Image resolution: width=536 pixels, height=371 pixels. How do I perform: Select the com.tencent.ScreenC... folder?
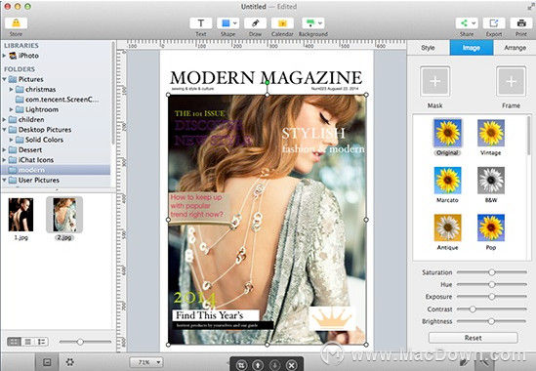coord(57,100)
